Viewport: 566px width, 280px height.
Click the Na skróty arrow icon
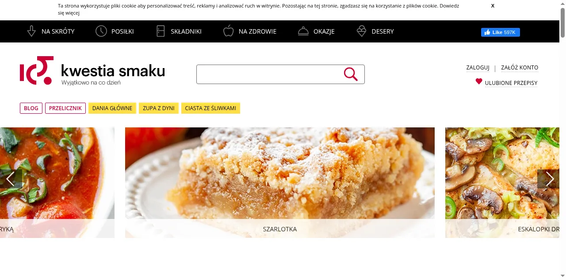tap(31, 31)
